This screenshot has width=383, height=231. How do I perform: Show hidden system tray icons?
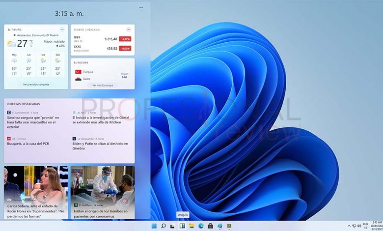tap(349, 226)
